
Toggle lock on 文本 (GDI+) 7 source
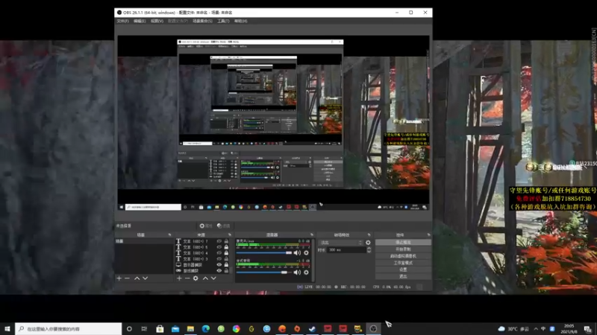click(226, 241)
